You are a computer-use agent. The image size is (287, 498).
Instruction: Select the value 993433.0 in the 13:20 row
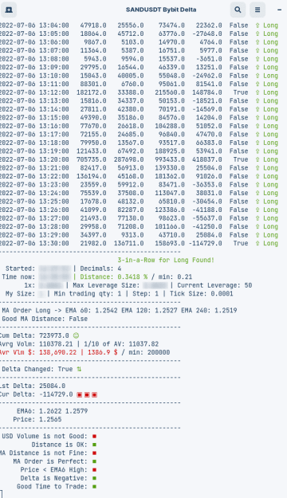[170, 159]
